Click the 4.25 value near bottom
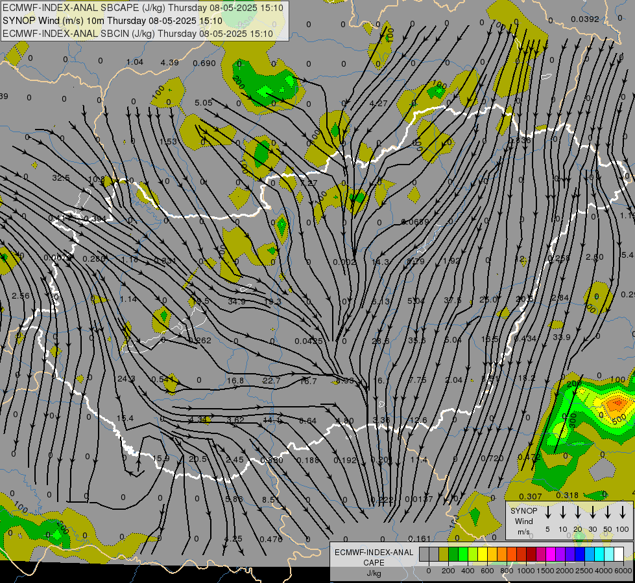This screenshot has width=635, height=583. [234, 538]
